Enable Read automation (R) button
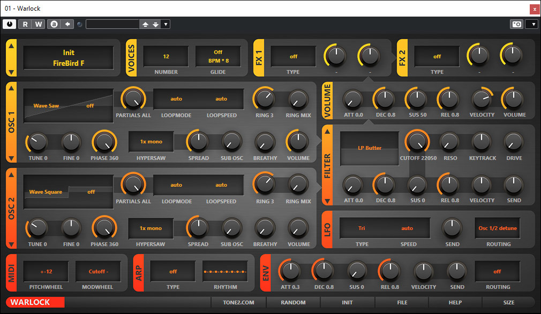This screenshot has height=314, width=541. 25,24
